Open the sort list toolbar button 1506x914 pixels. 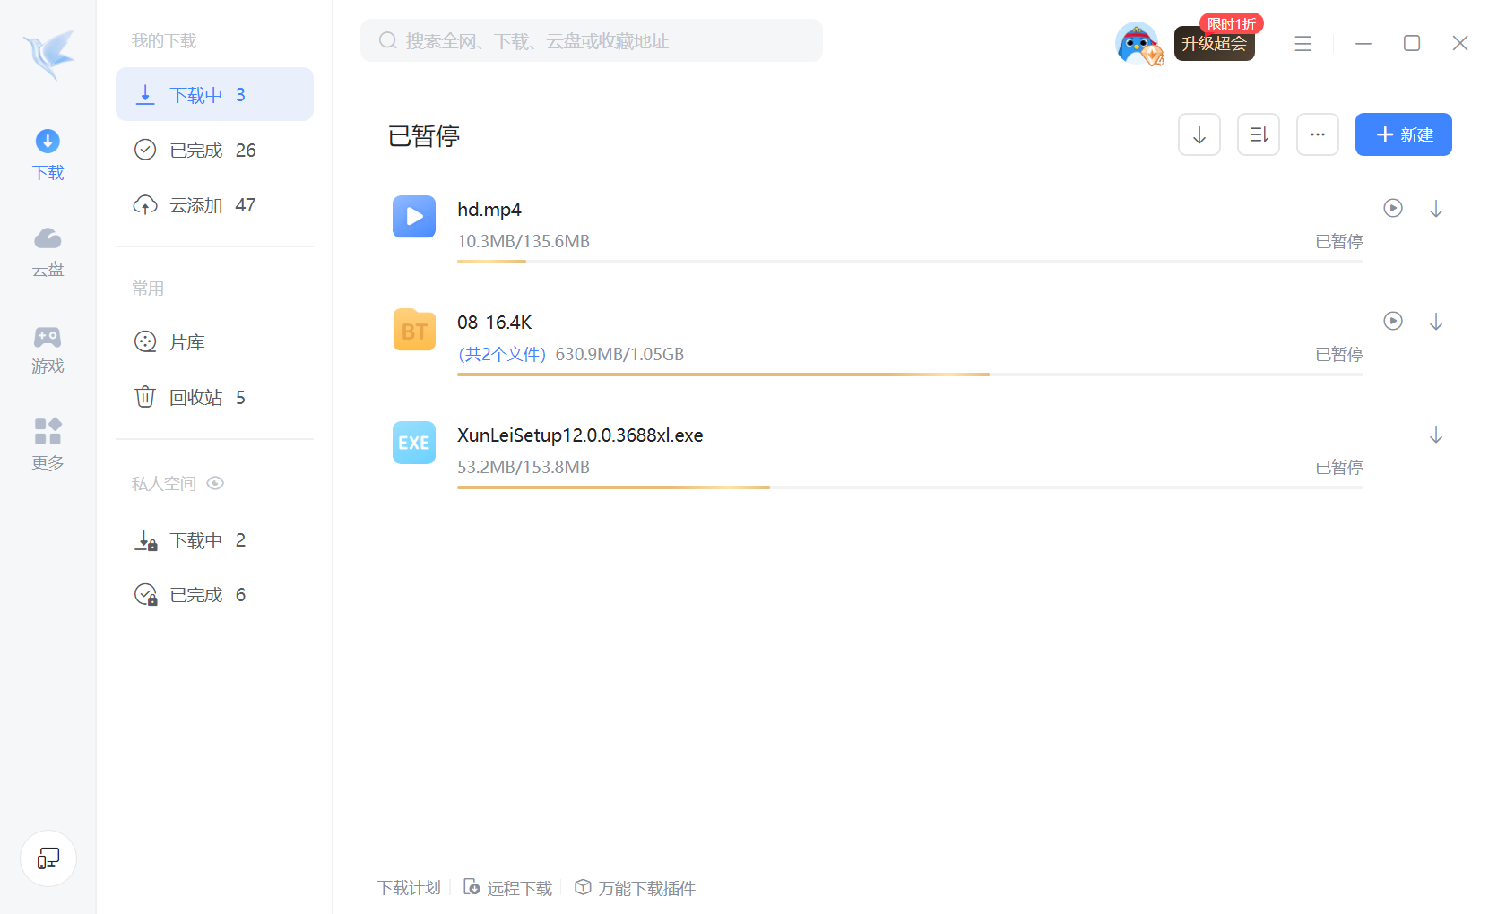(x=1258, y=135)
